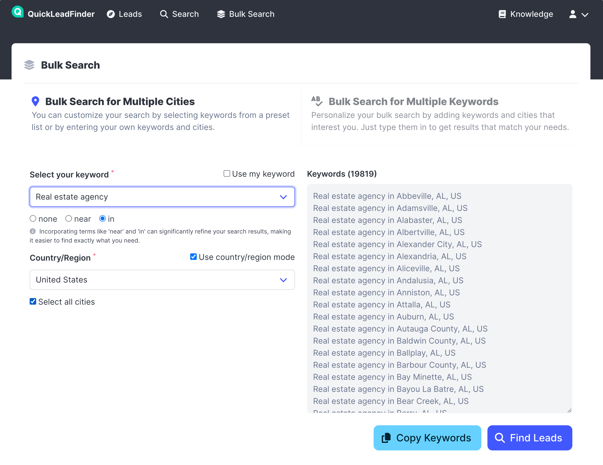
Task: Click the info icon near 'Incorporating terms'
Action: pos(33,231)
